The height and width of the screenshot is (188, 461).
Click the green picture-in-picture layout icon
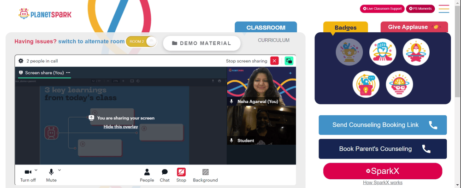tap(289, 61)
